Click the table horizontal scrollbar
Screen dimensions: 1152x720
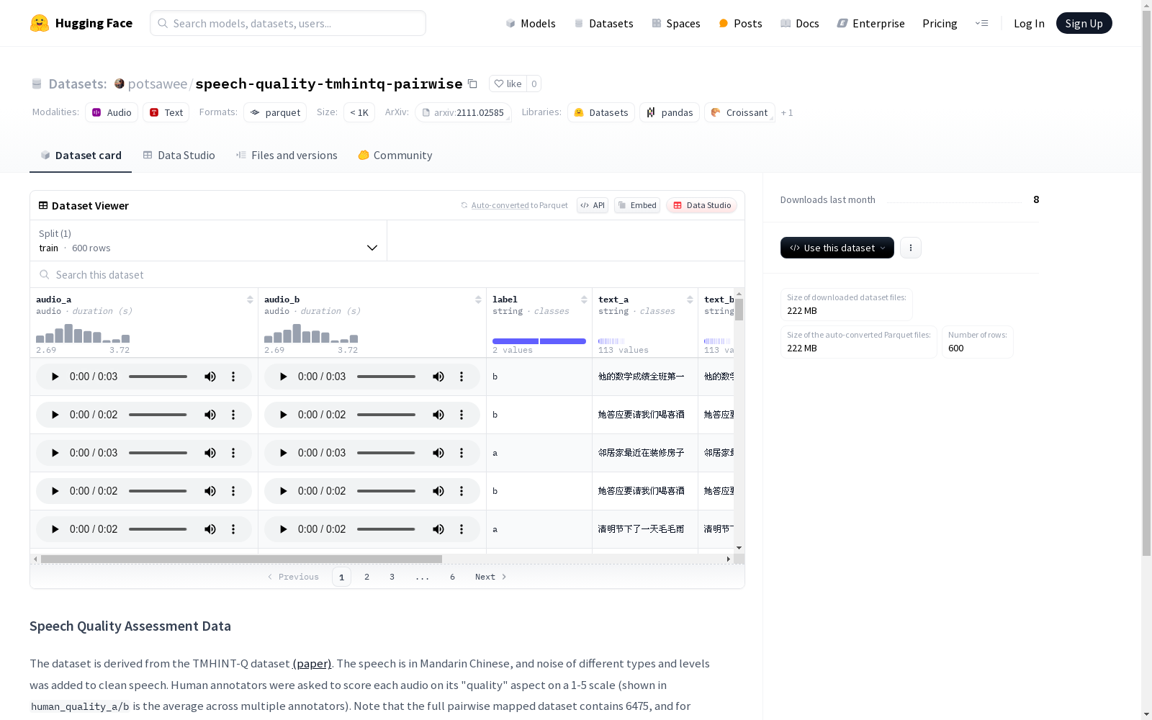coord(241,559)
